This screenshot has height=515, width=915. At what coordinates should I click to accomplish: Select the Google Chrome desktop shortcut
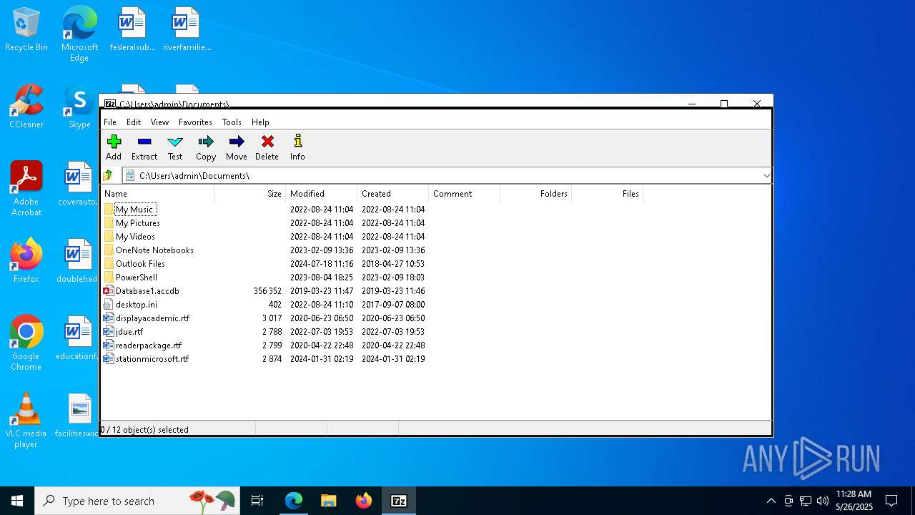[26, 343]
